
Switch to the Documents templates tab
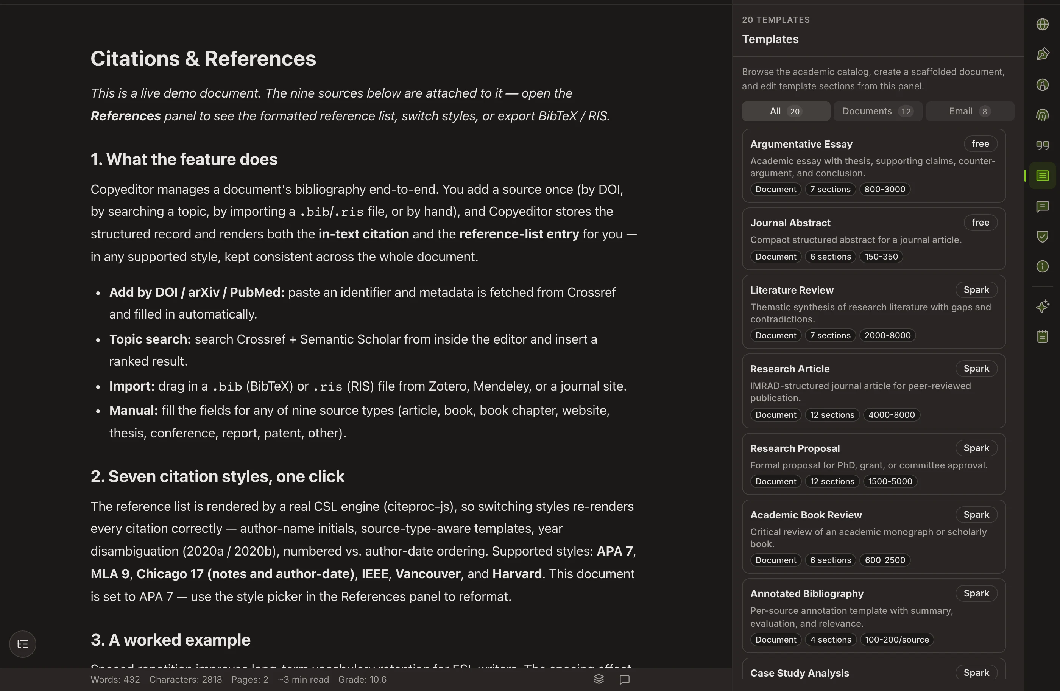pyautogui.click(x=878, y=111)
